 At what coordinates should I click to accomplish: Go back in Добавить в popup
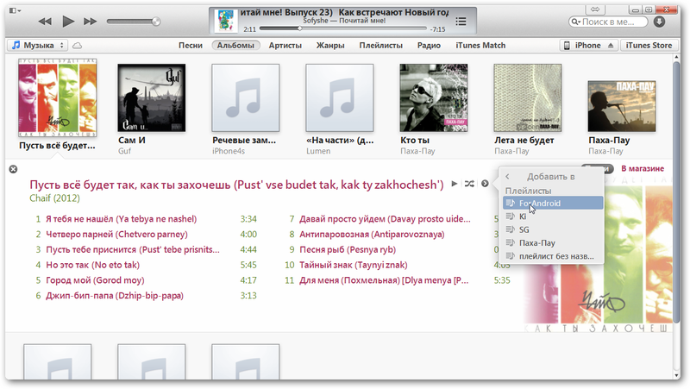coord(507,177)
